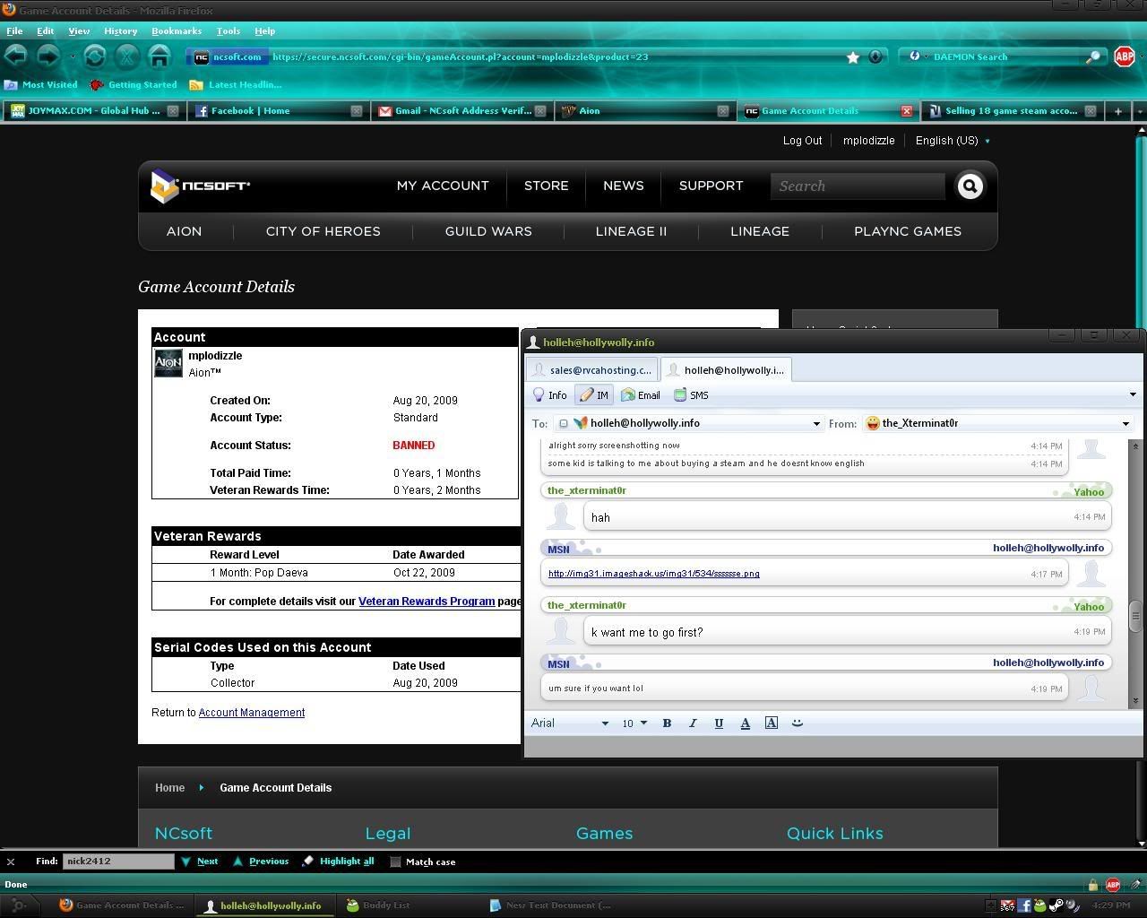Click the Adblock Plus status bar icon

click(x=1113, y=884)
